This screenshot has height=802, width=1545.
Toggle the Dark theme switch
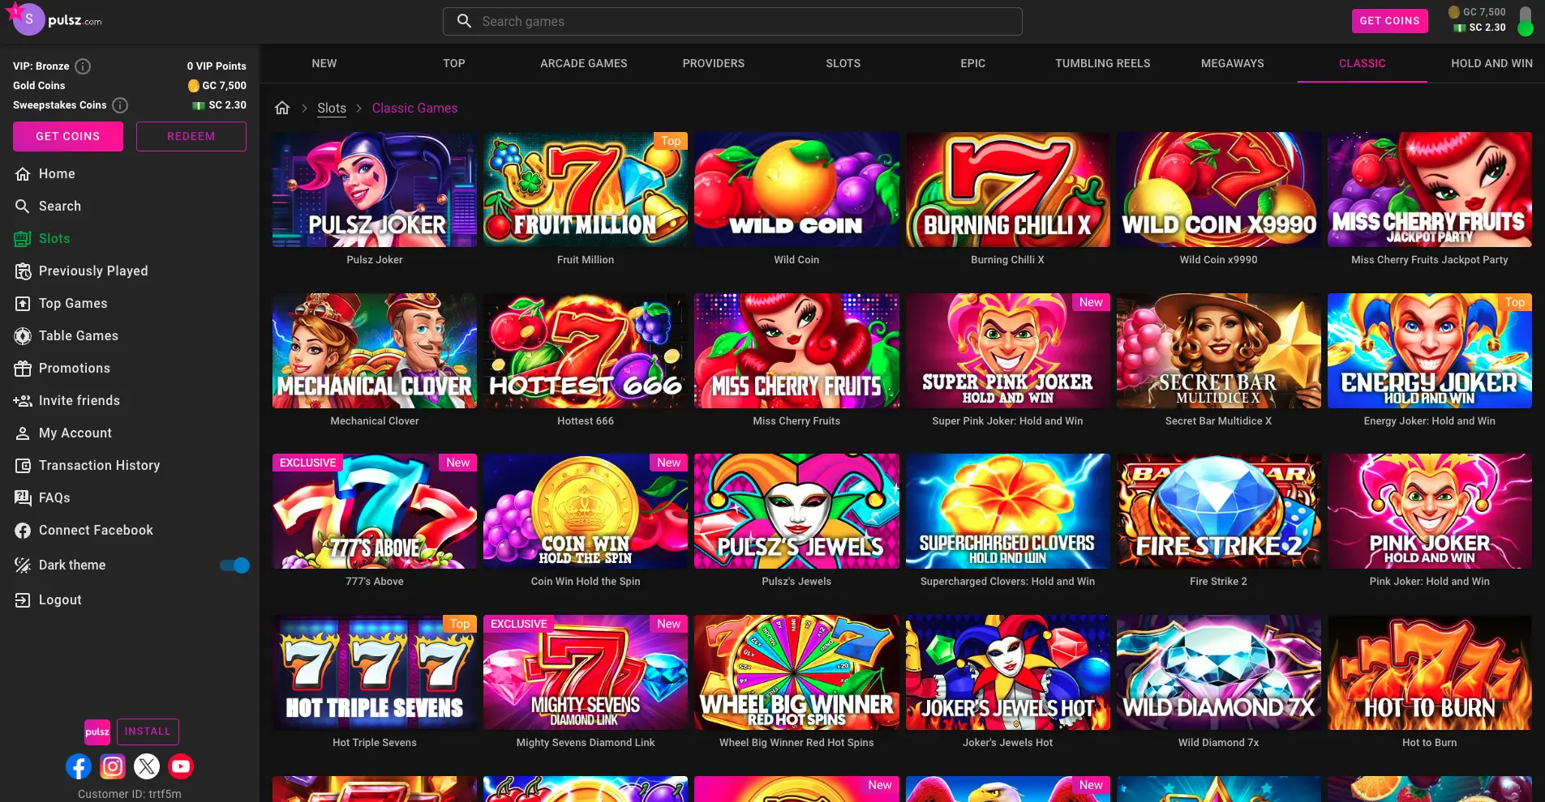(235, 565)
